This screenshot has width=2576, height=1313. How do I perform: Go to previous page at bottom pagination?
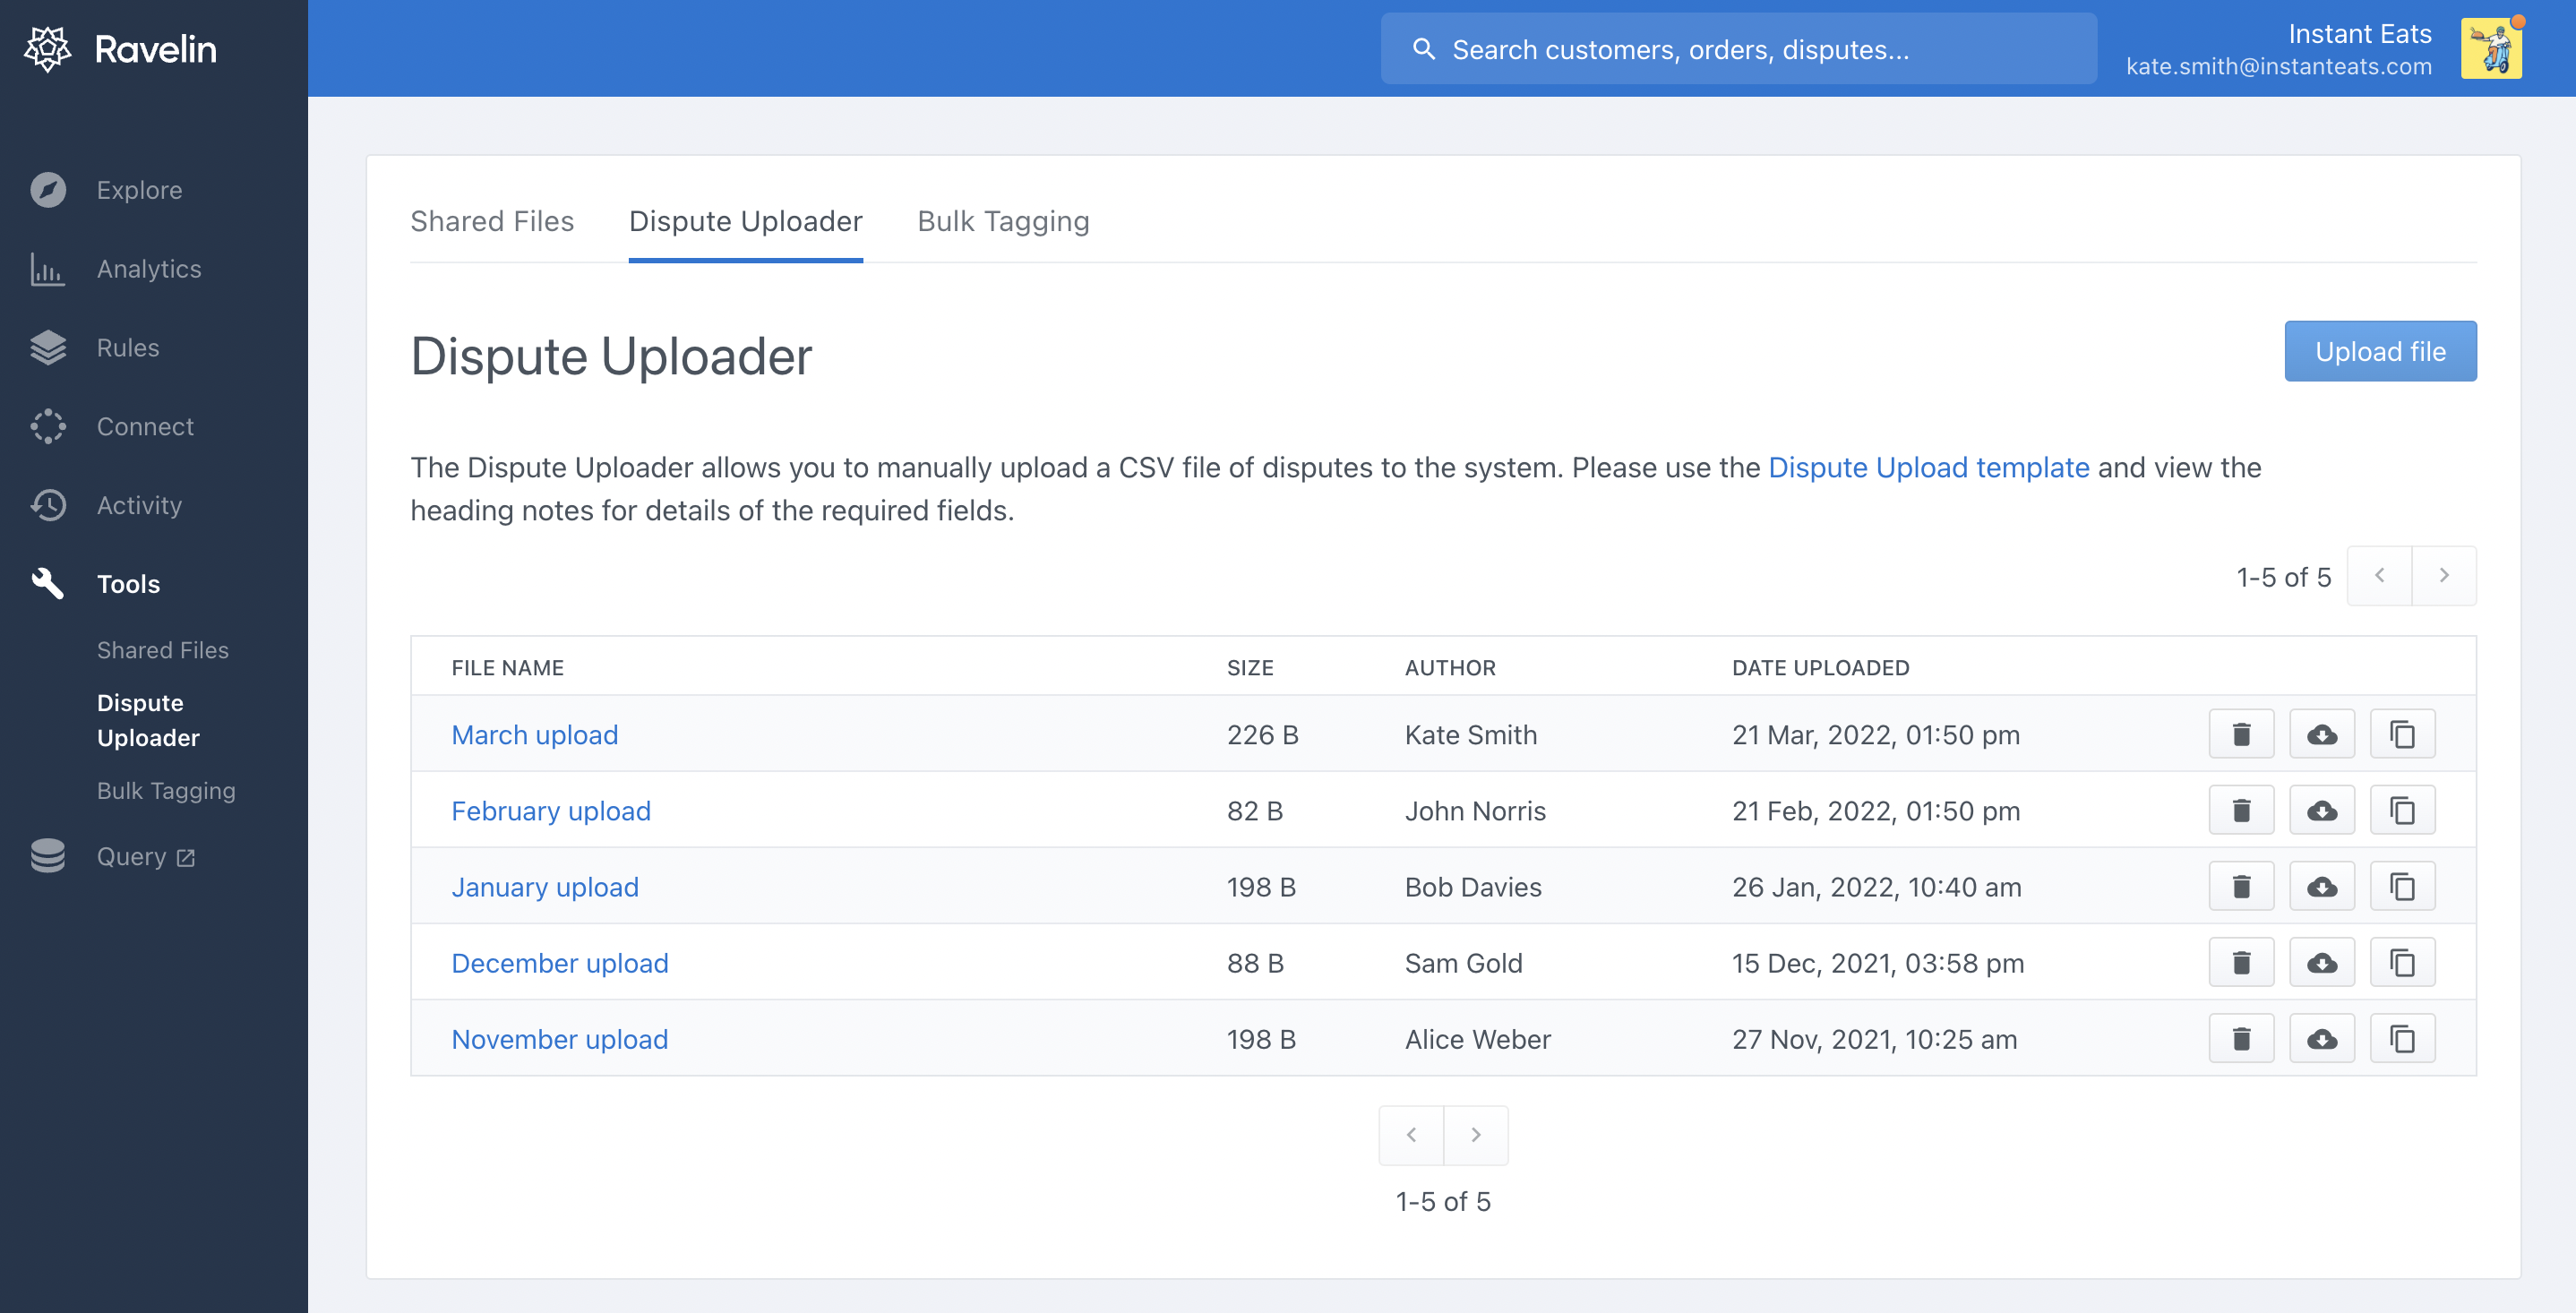[1411, 1135]
